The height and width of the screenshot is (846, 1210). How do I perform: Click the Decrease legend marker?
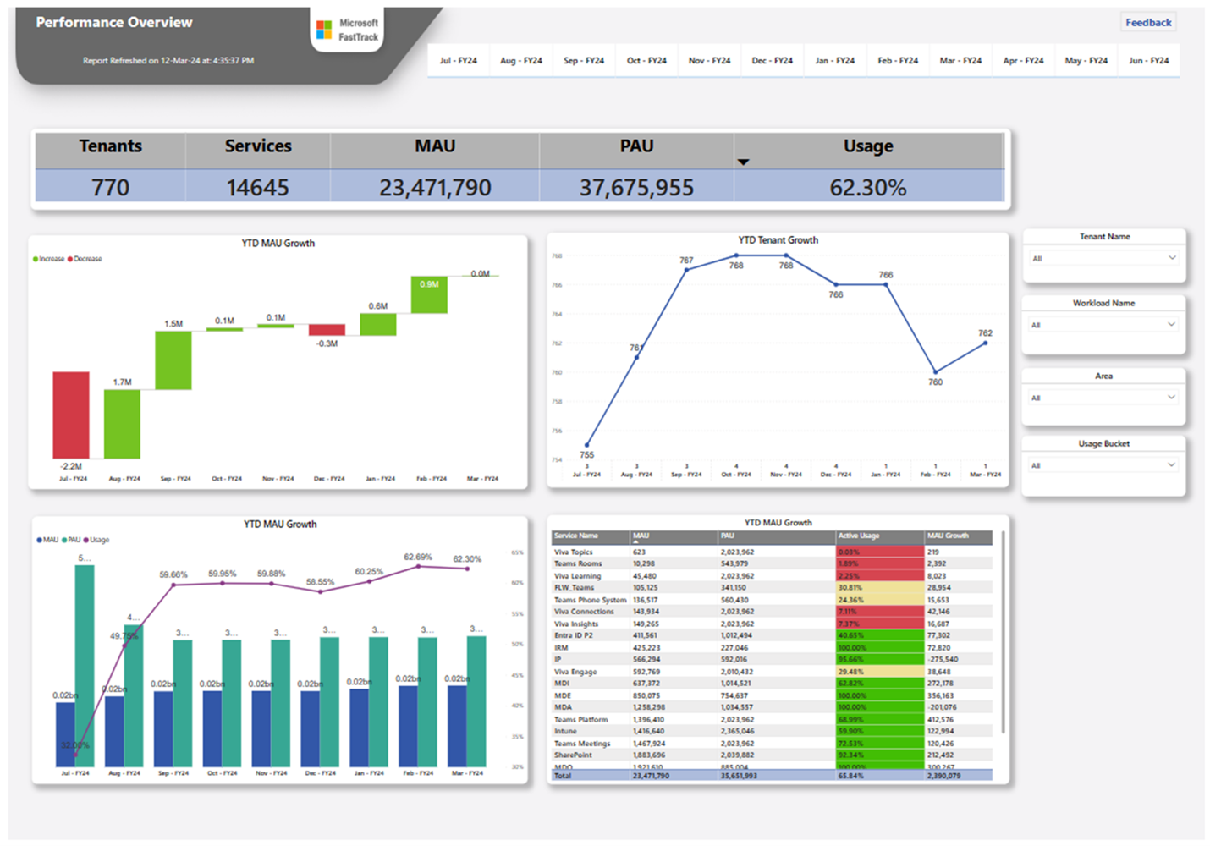click(70, 259)
